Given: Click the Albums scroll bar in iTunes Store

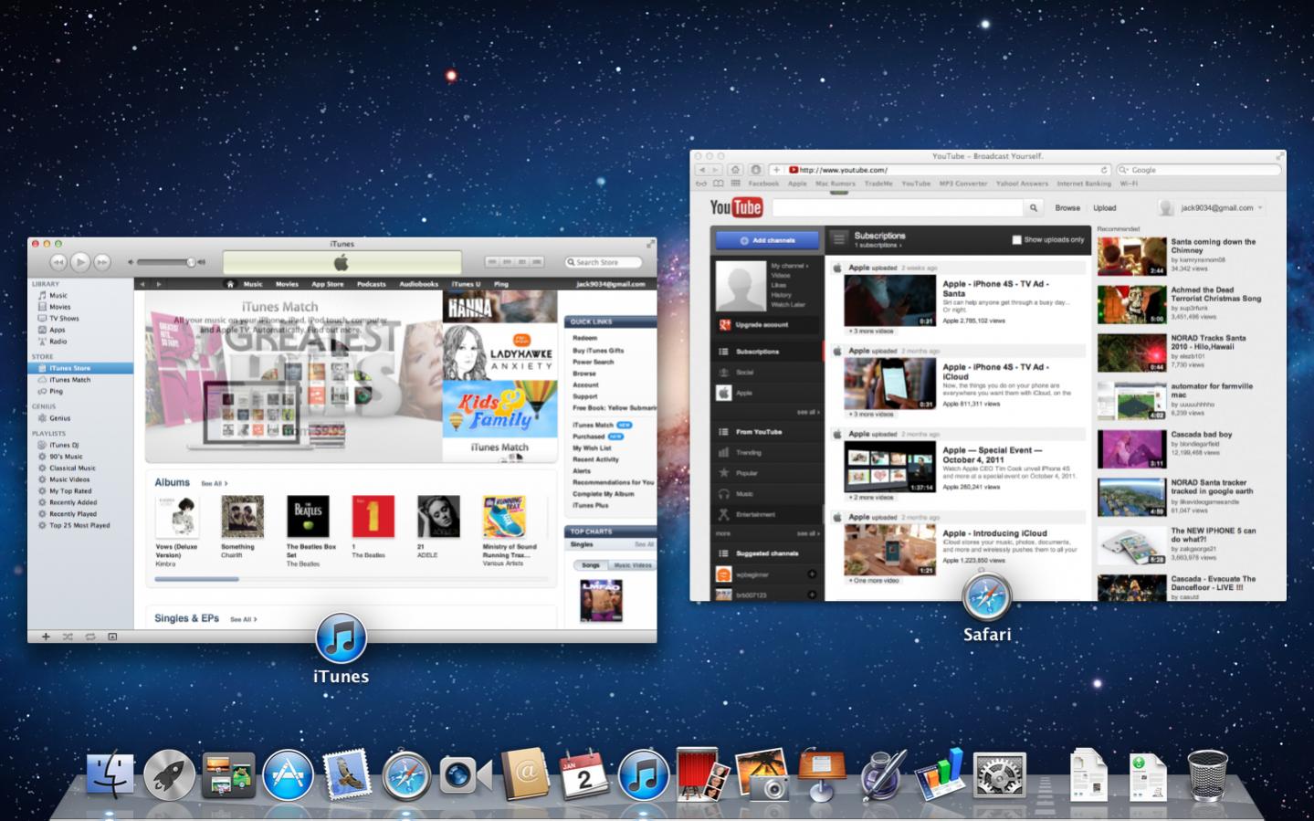Looking at the screenshot, I should [x=197, y=579].
